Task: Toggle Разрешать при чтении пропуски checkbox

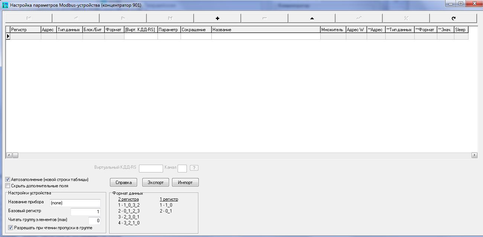Action: point(10,228)
